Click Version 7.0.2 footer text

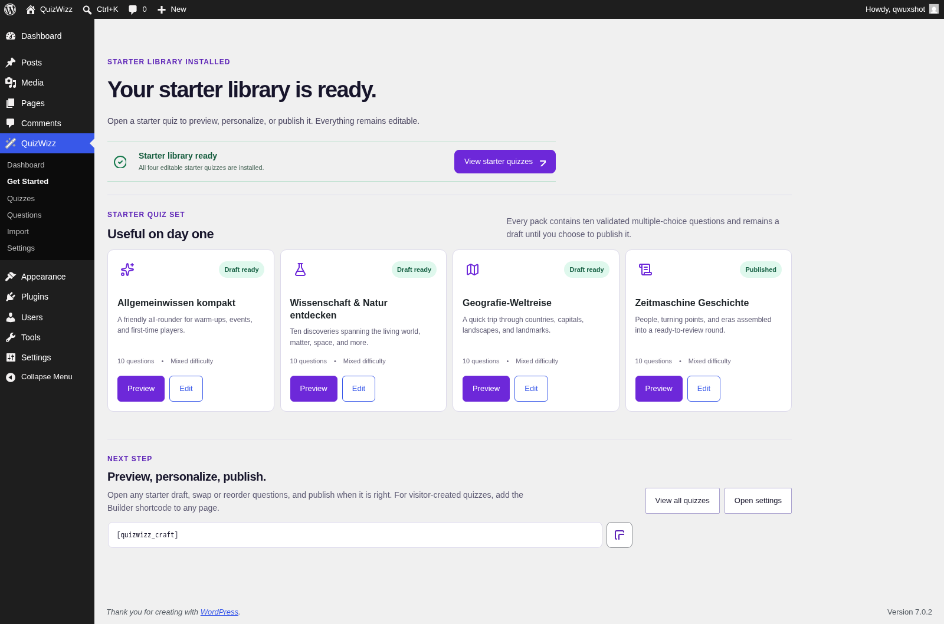[x=910, y=612]
